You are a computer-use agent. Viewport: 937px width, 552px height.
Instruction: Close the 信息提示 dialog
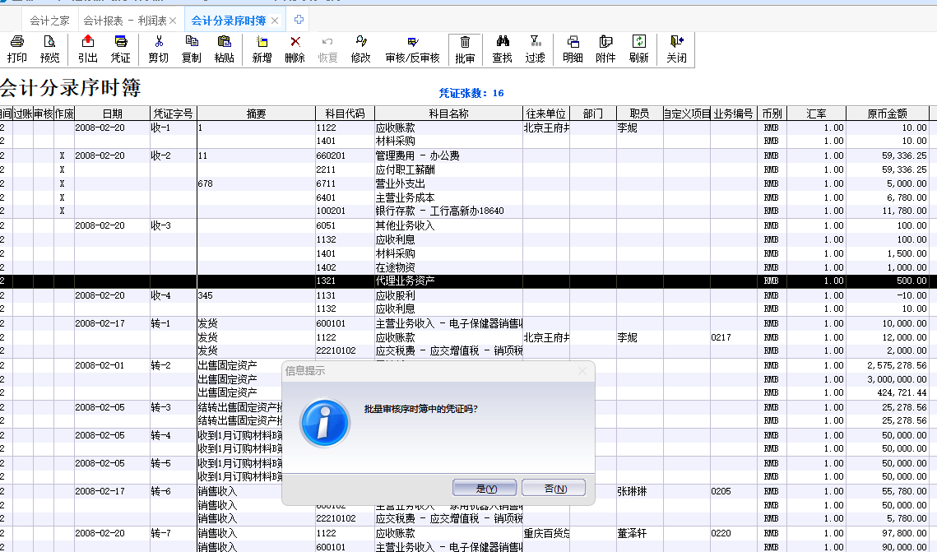click(582, 371)
